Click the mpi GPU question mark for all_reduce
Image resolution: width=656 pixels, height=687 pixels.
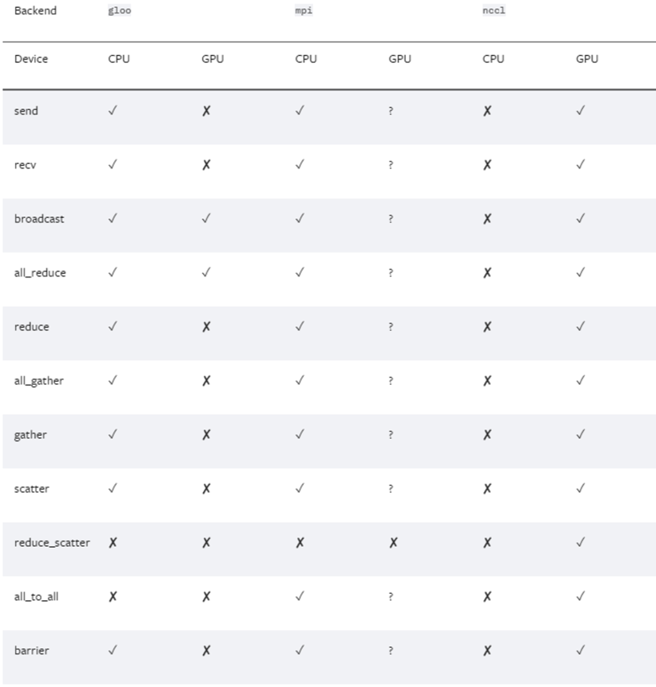[391, 272]
